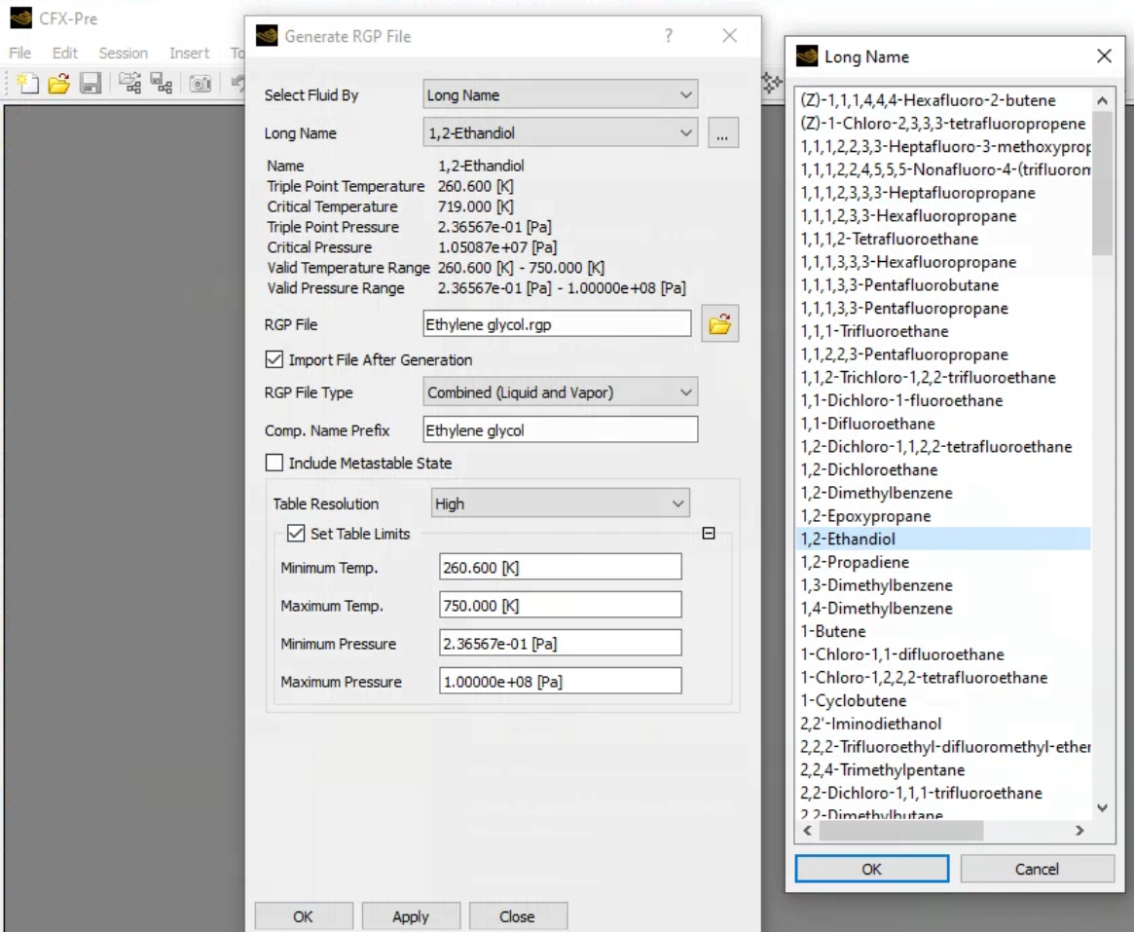The height and width of the screenshot is (932, 1134).
Task: Open the Session menu
Action: coord(122,53)
